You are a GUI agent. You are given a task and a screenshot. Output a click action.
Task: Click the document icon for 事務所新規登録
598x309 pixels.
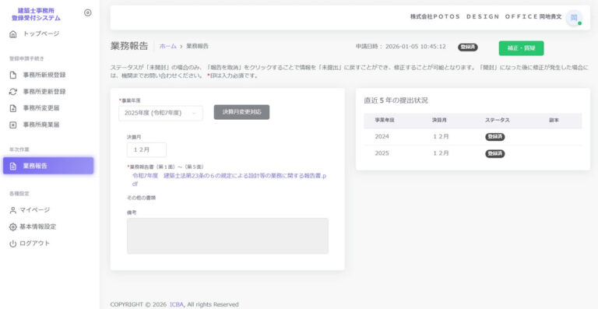click(x=13, y=75)
